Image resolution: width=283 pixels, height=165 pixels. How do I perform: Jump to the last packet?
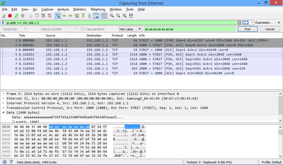tap(90, 16)
